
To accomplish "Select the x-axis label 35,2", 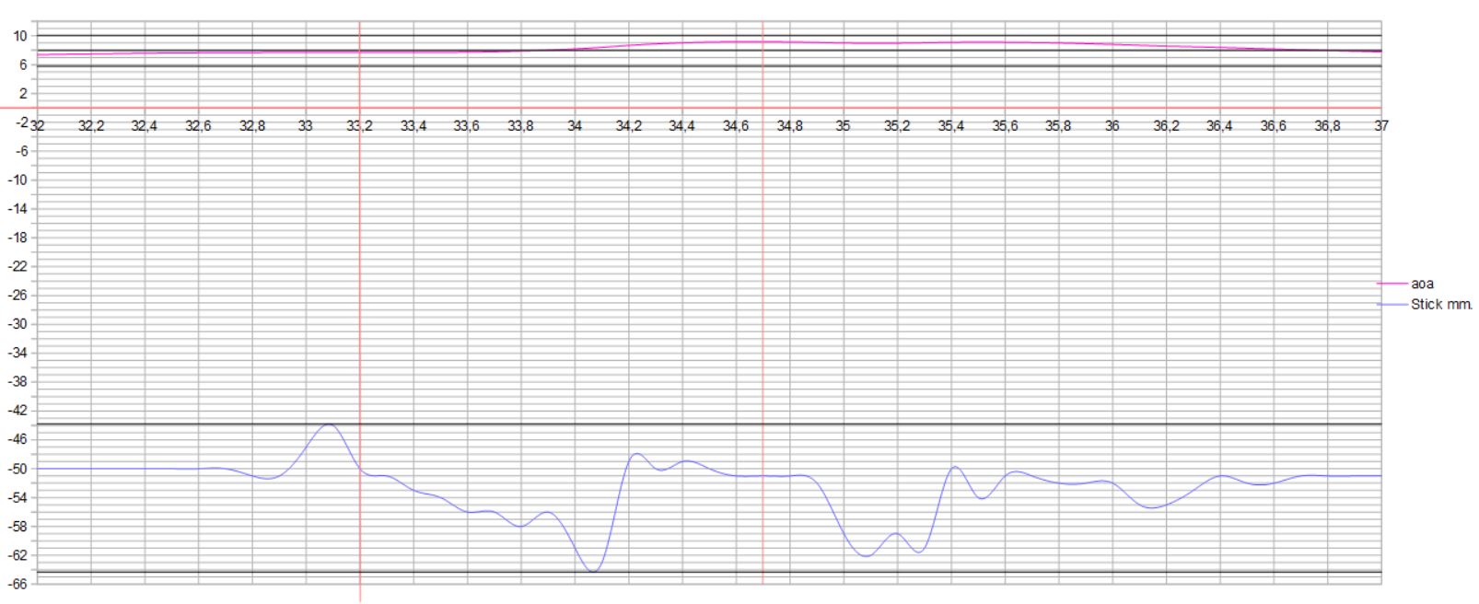I will (x=897, y=126).
